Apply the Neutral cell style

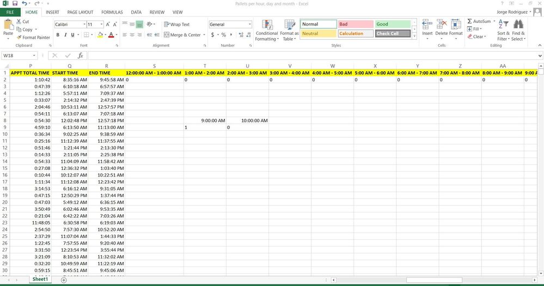click(318, 33)
